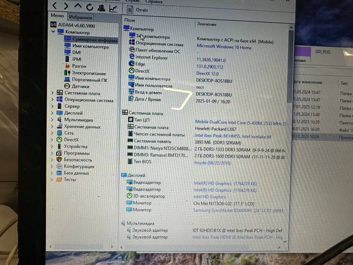Viewport: 353px width, 265px height.
Task: Expand the Сервер tree node
Action: tap(52, 106)
